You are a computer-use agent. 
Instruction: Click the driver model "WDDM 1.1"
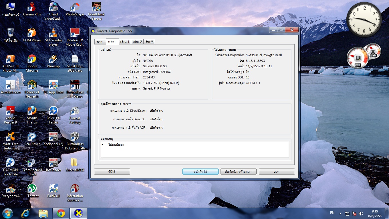[253, 83]
